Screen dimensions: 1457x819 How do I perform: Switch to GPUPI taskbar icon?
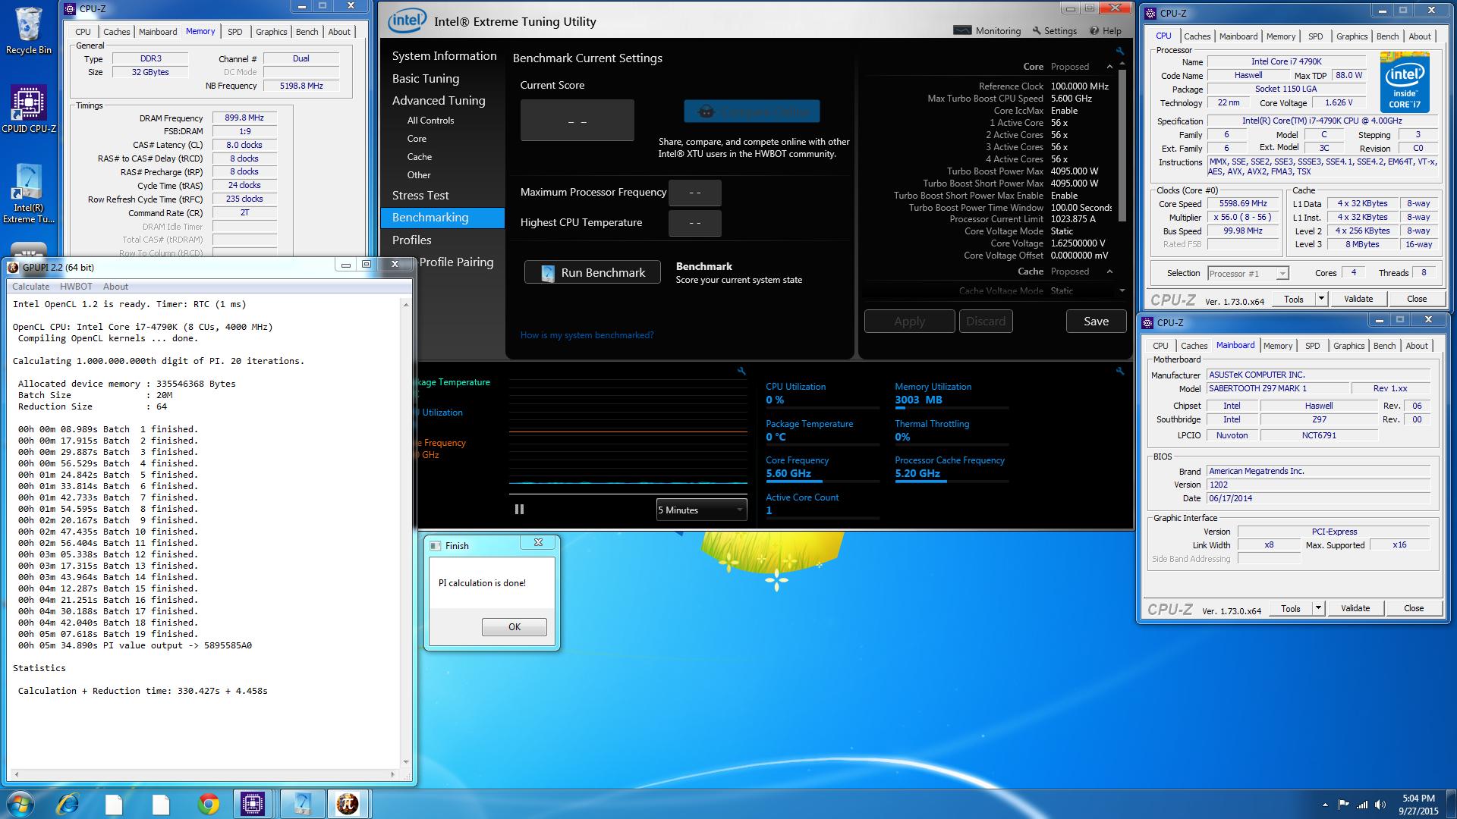(x=348, y=804)
